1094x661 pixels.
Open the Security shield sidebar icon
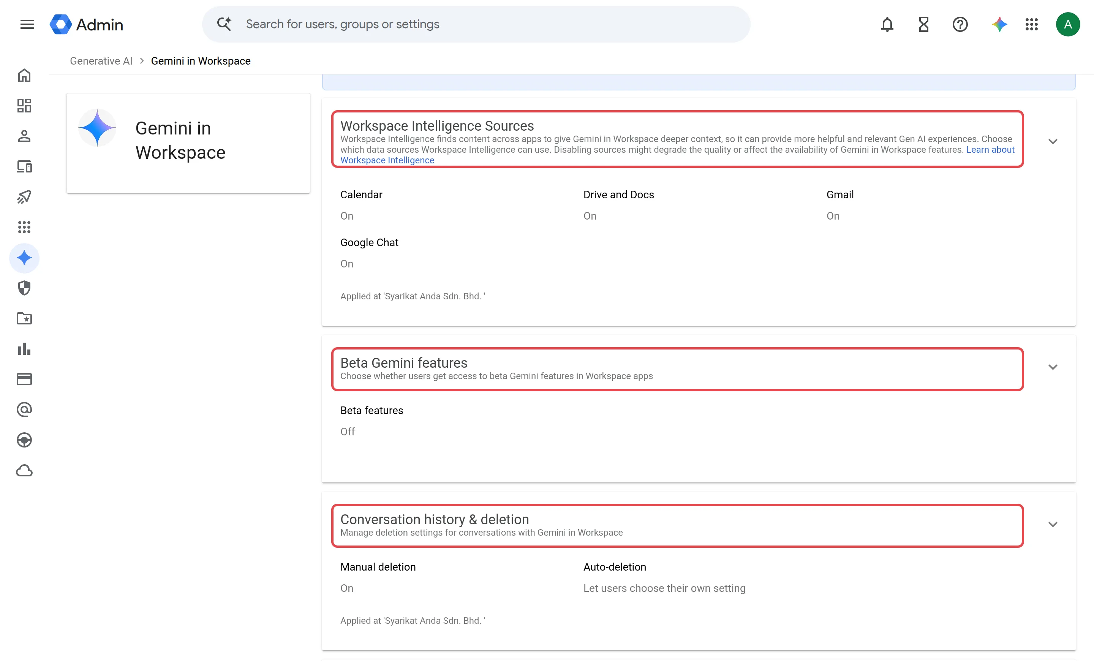pos(24,288)
